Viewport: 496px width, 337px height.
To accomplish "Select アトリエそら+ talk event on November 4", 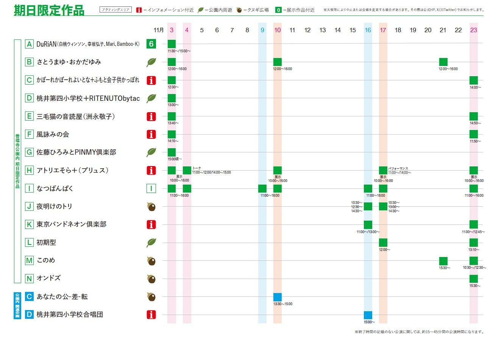I will pyautogui.click(x=187, y=170).
